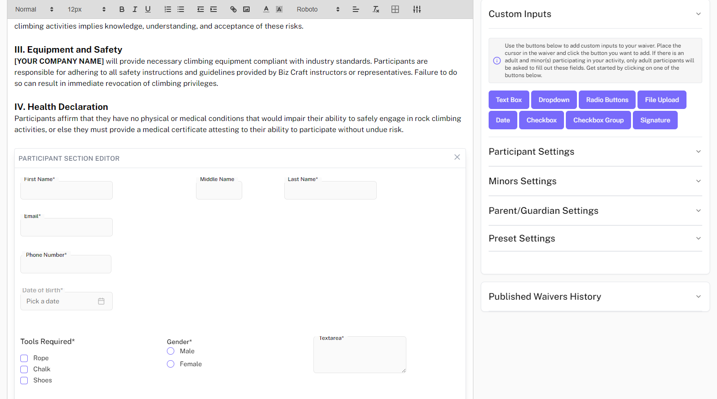Viewport: 717px width, 399px height.
Task: Expand Published Waivers History panel
Action: pos(595,296)
